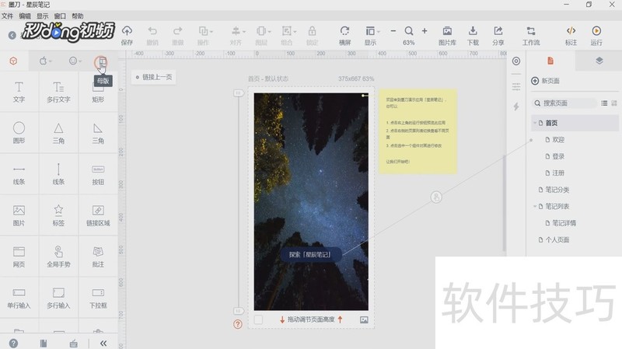The width and height of the screenshot is (622, 349).
Task: Collapse the 笔记列表 tree node
Action: point(534,206)
